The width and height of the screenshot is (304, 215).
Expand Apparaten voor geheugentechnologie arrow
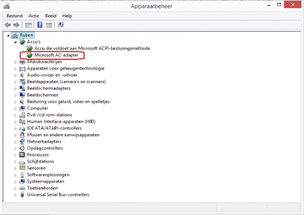(x=15, y=69)
